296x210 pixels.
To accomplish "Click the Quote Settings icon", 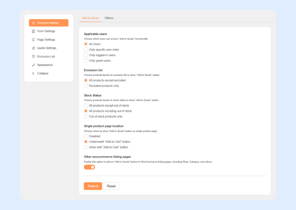I will (x=34, y=48).
